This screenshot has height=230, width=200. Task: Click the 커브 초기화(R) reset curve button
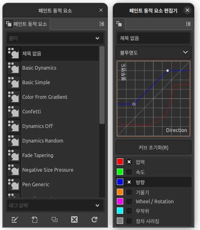click(154, 147)
